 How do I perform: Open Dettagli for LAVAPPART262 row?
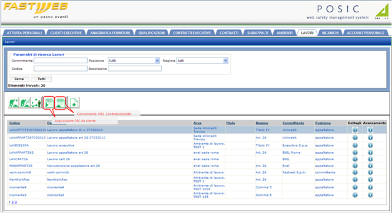pos(355,153)
